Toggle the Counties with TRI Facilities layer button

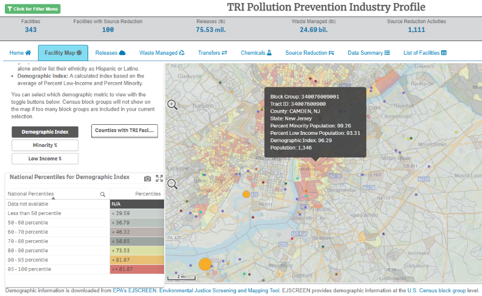pyautogui.click(x=125, y=131)
